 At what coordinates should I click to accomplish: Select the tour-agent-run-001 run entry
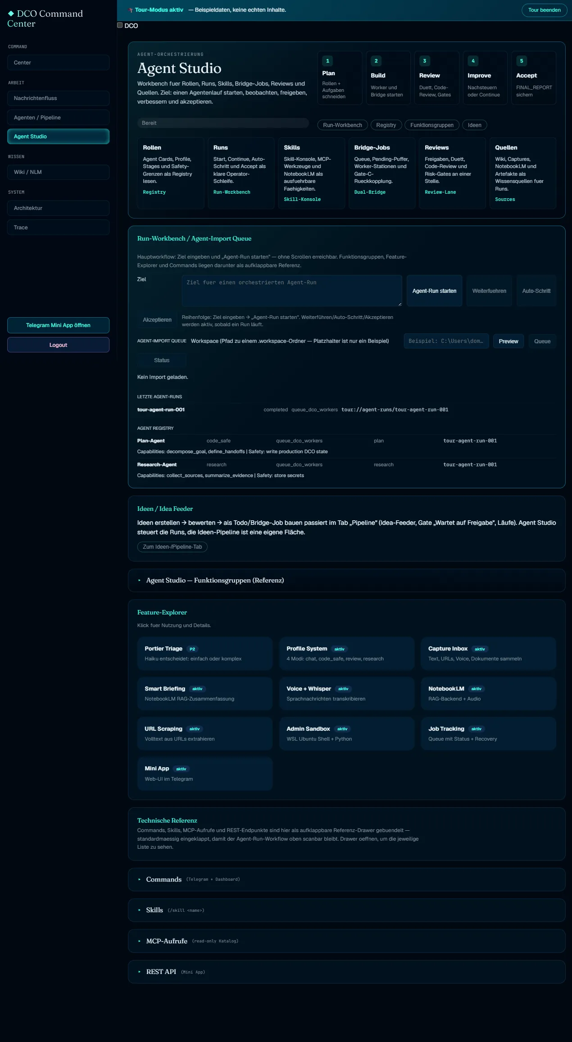346,410
